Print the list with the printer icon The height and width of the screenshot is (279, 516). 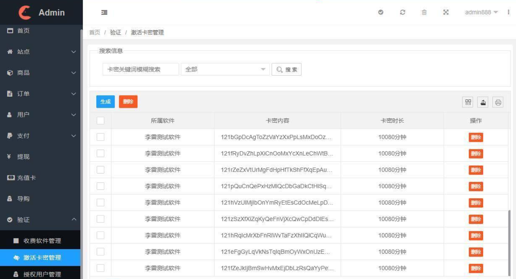point(498,102)
